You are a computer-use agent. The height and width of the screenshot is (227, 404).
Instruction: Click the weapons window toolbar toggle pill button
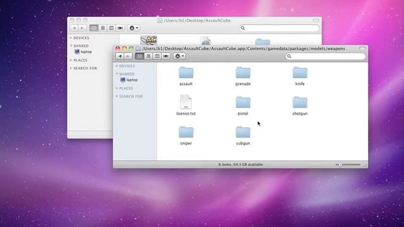[362, 49]
